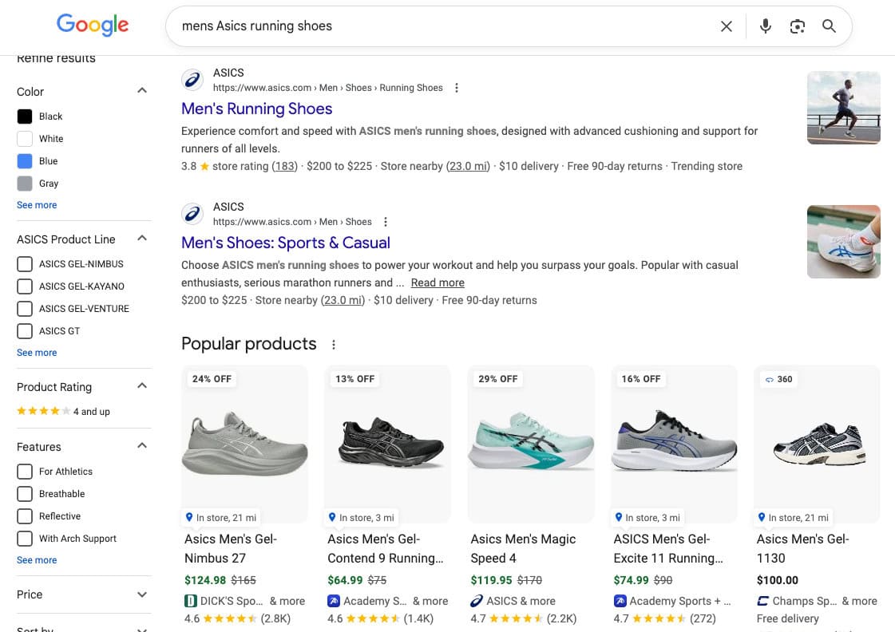Viewport: 895px width, 632px height.
Task: Click the magnifying glass search button
Action: point(829,26)
